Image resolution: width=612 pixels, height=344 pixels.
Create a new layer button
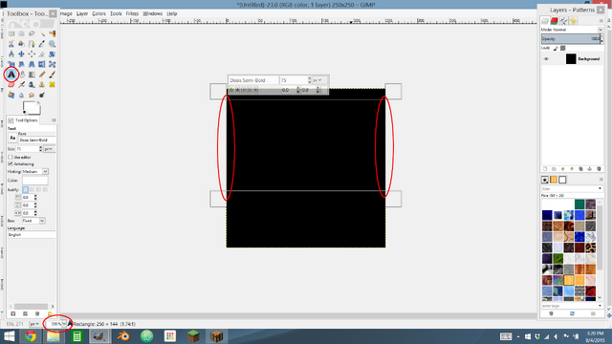click(x=545, y=169)
